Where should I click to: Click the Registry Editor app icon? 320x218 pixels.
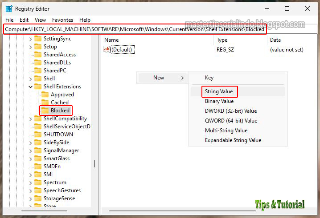coord(9,9)
